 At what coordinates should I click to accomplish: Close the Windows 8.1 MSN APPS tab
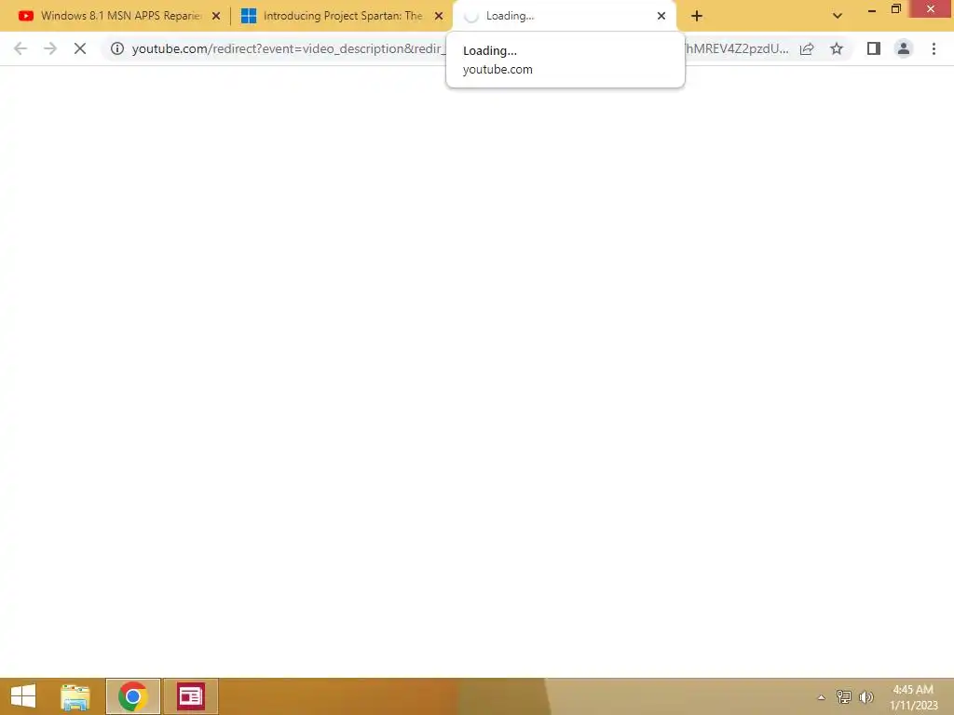point(216,17)
